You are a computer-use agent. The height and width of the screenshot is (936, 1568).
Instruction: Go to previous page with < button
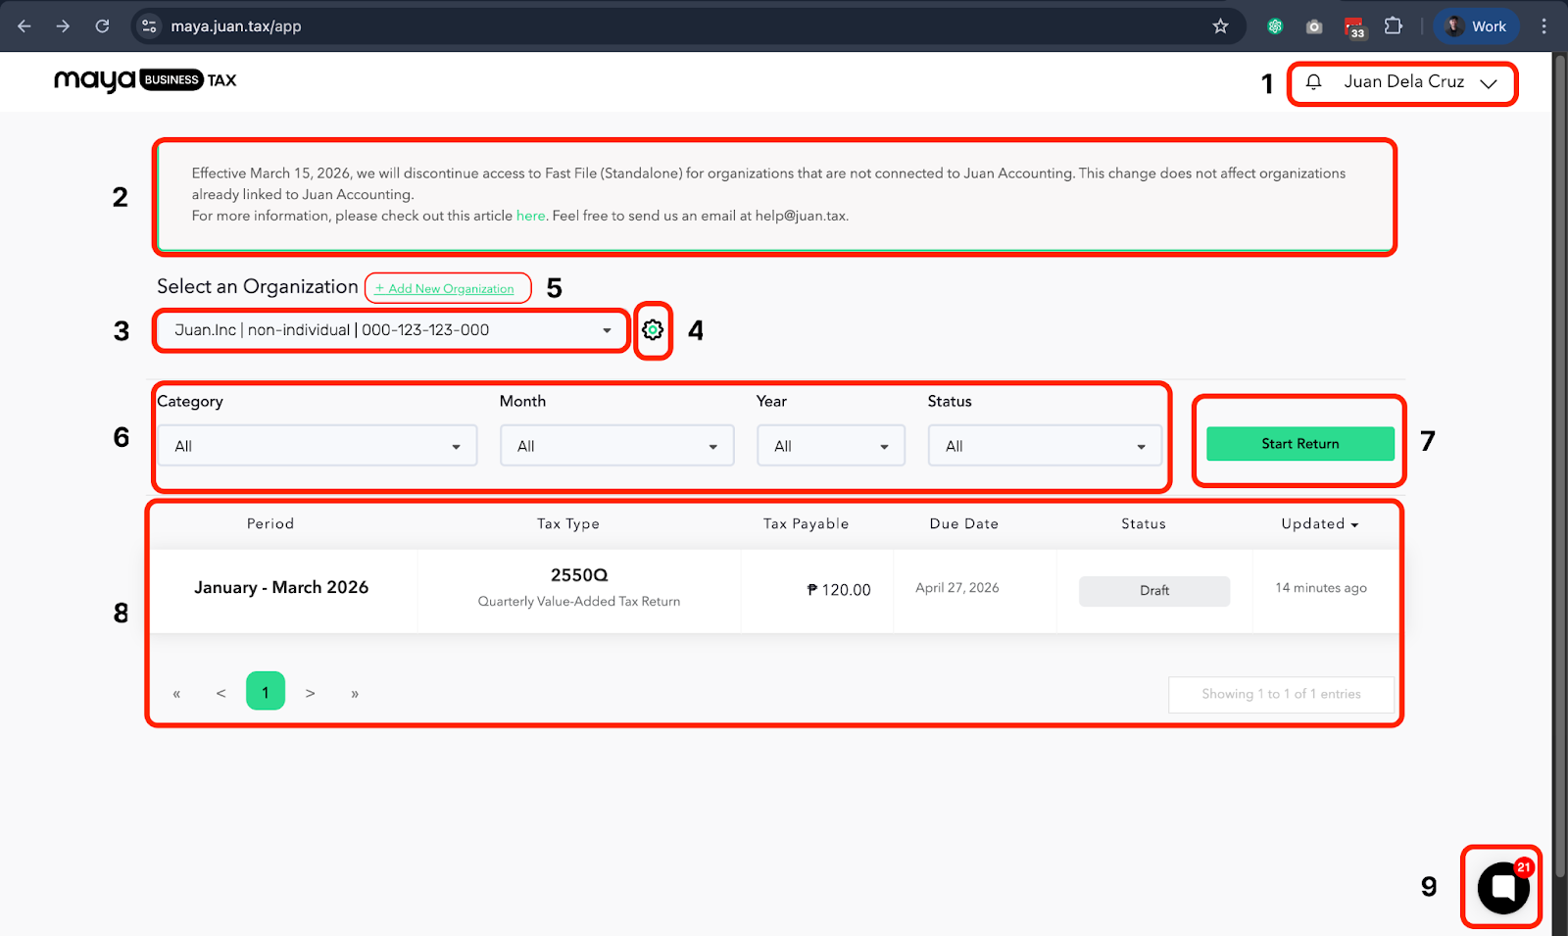click(221, 693)
